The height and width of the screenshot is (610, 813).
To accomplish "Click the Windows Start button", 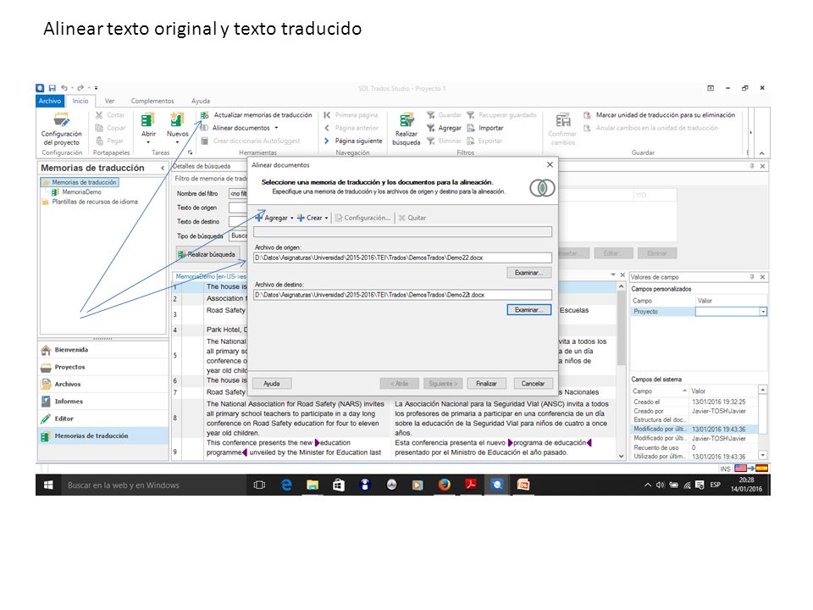I will pos(48,485).
